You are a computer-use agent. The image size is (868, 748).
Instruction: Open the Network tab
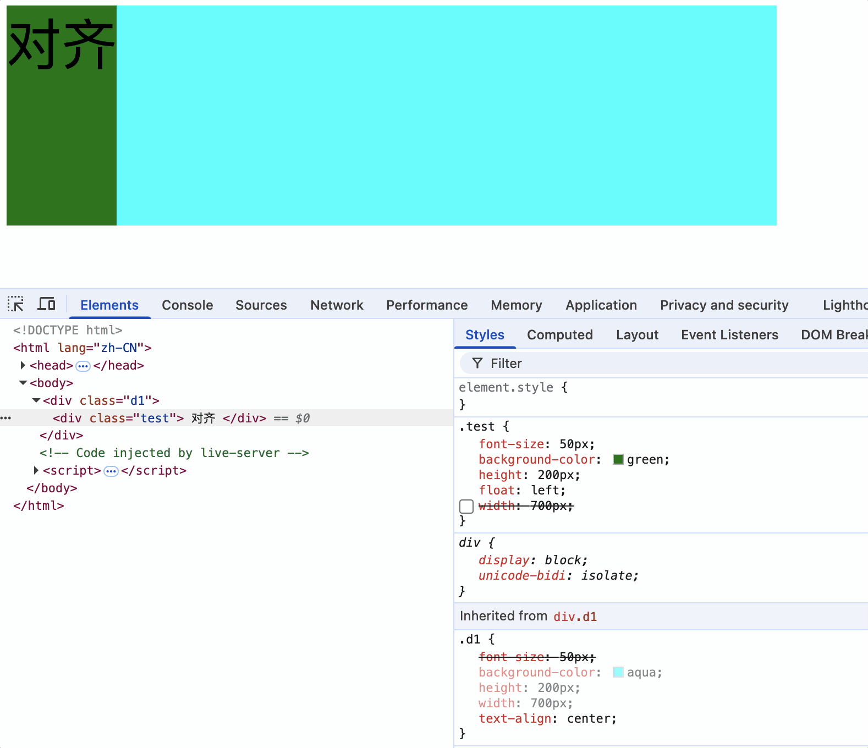[337, 305]
